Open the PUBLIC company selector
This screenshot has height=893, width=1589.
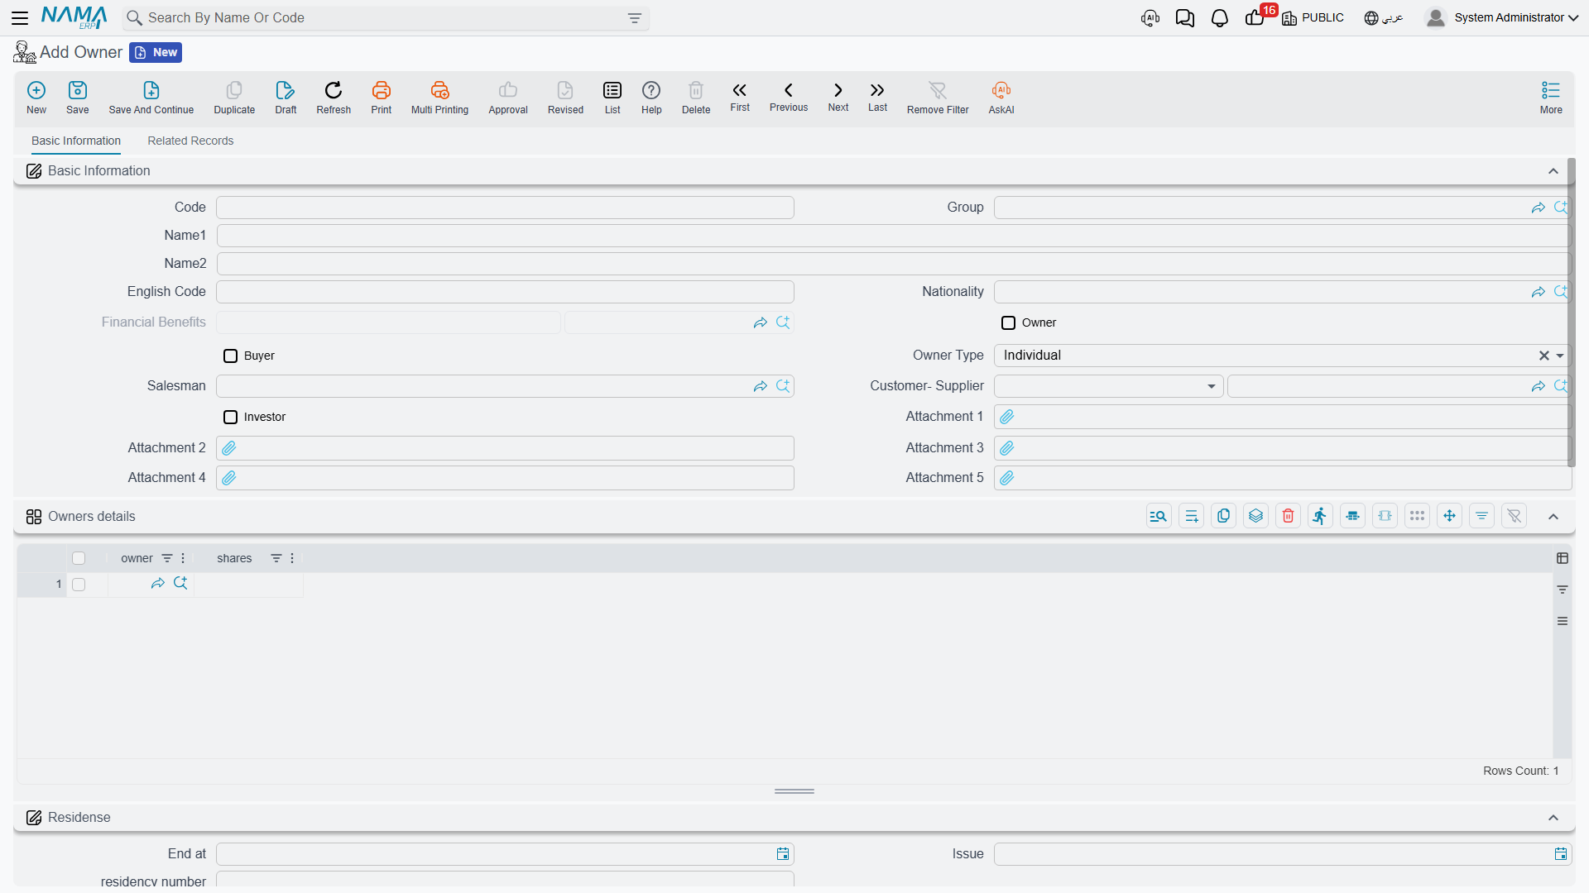(1313, 17)
